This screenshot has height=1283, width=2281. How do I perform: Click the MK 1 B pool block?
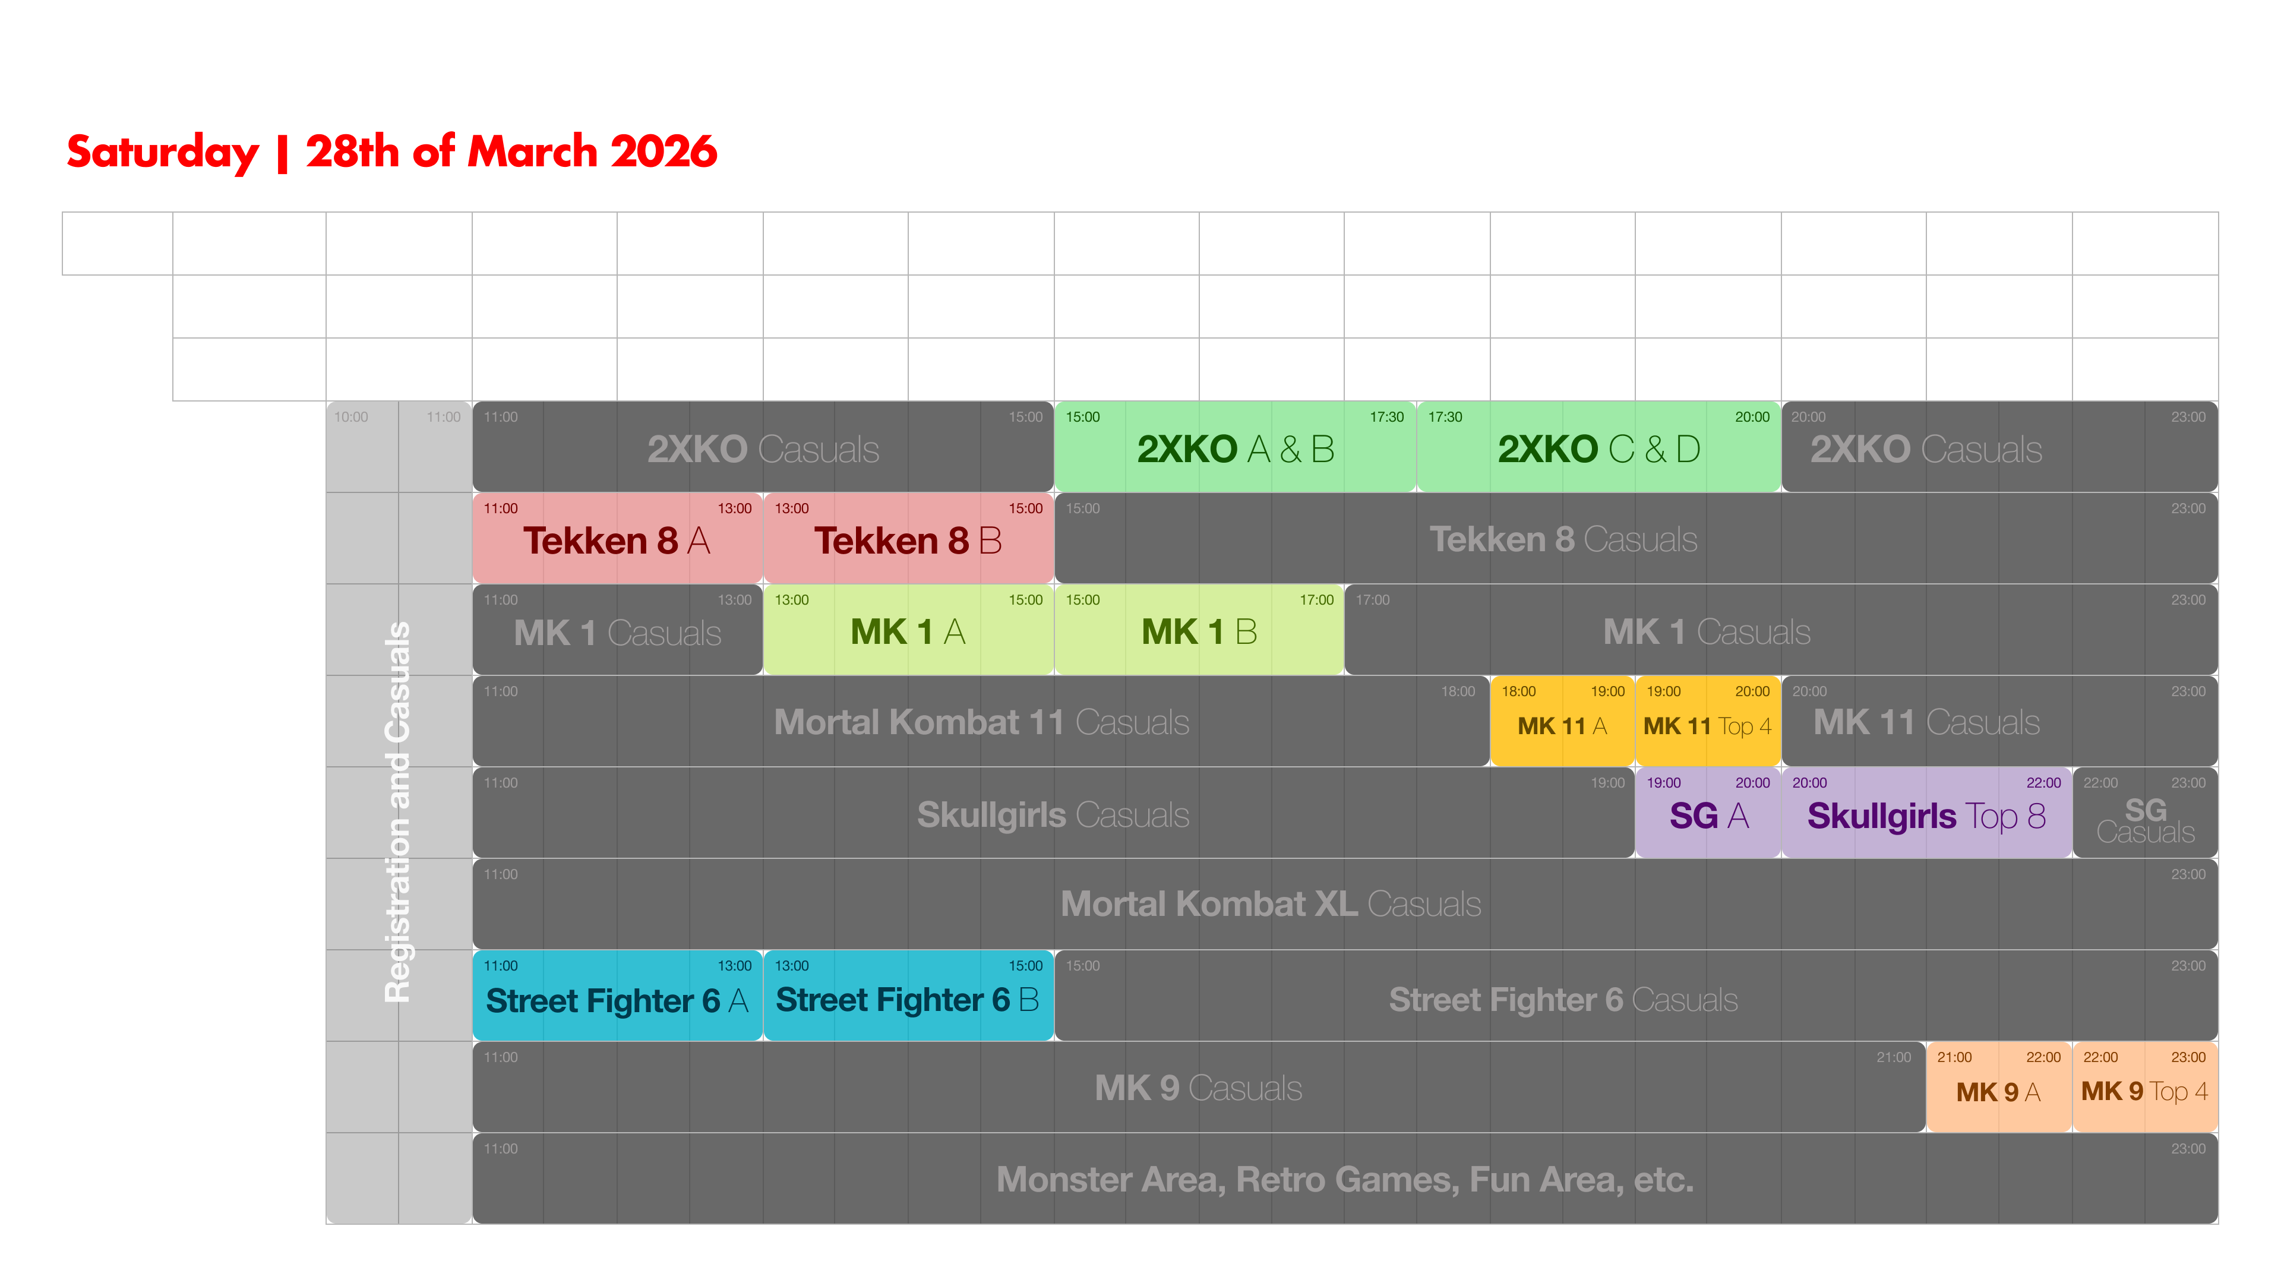pyautogui.click(x=1198, y=631)
